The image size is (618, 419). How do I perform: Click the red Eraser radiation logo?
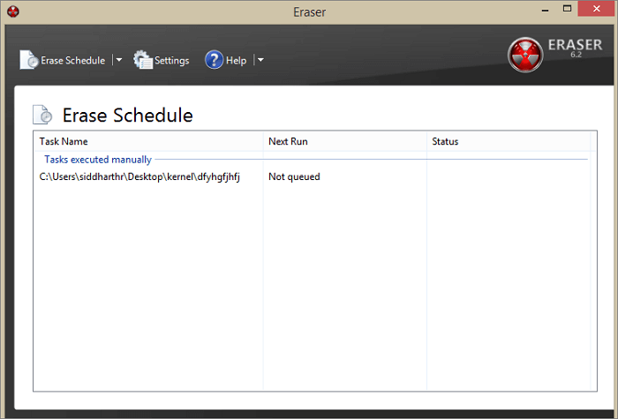pyautogui.click(x=525, y=55)
